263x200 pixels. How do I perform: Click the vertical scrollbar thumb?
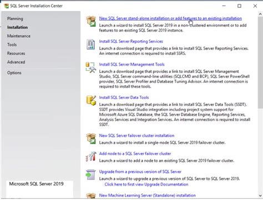click(x=260, y=63)
